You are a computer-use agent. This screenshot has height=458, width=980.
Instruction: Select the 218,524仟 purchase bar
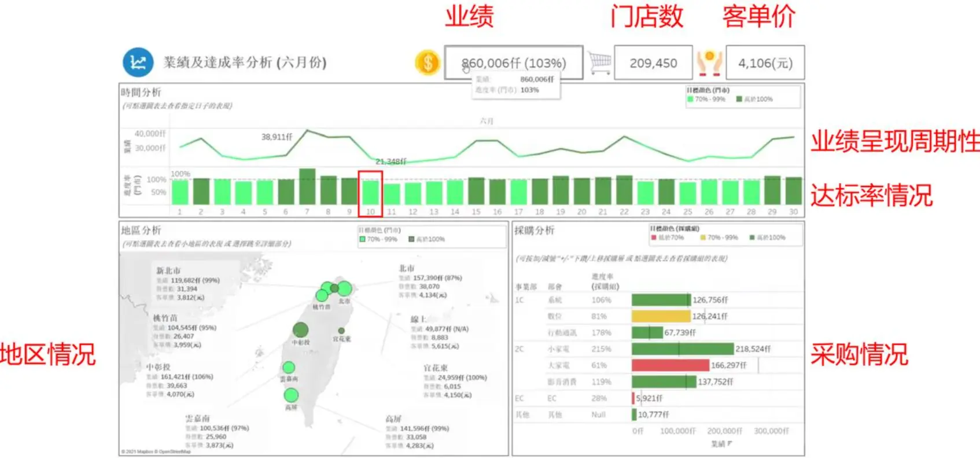click(683, 349)
